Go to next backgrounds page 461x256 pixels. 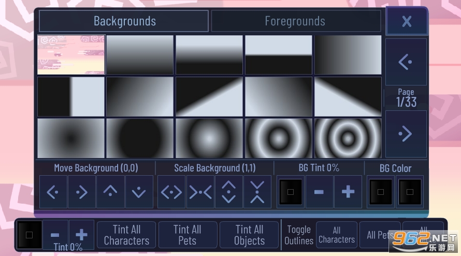pos(406,134)
